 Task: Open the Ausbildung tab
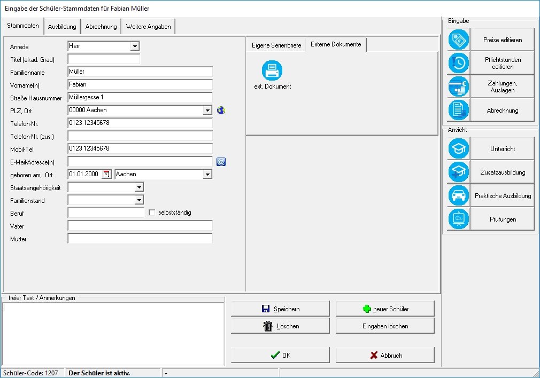(62, 27)
